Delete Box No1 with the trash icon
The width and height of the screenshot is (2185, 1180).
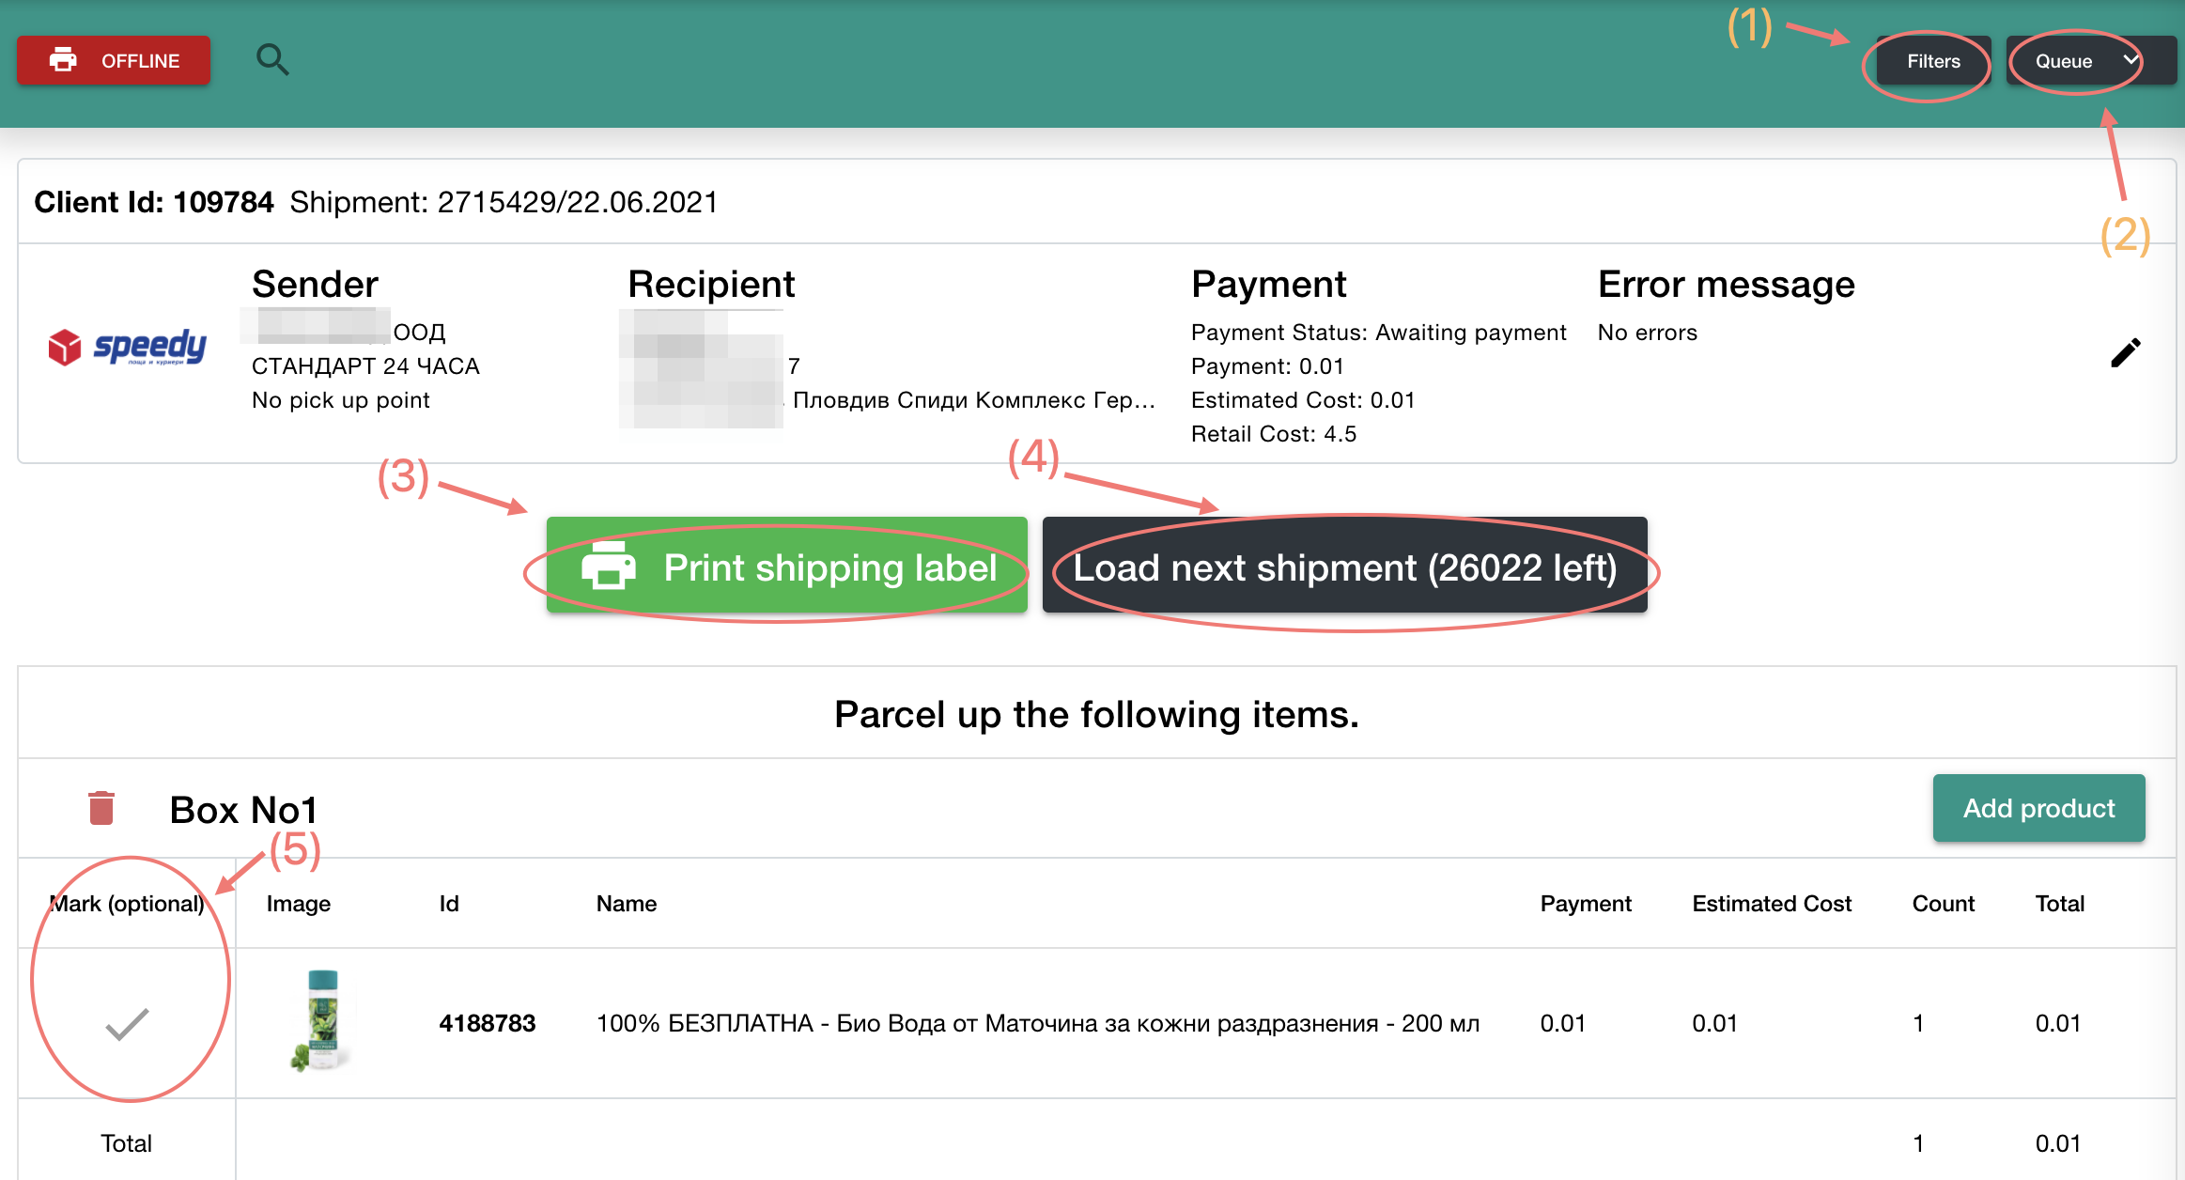click(x=101, y=808)
